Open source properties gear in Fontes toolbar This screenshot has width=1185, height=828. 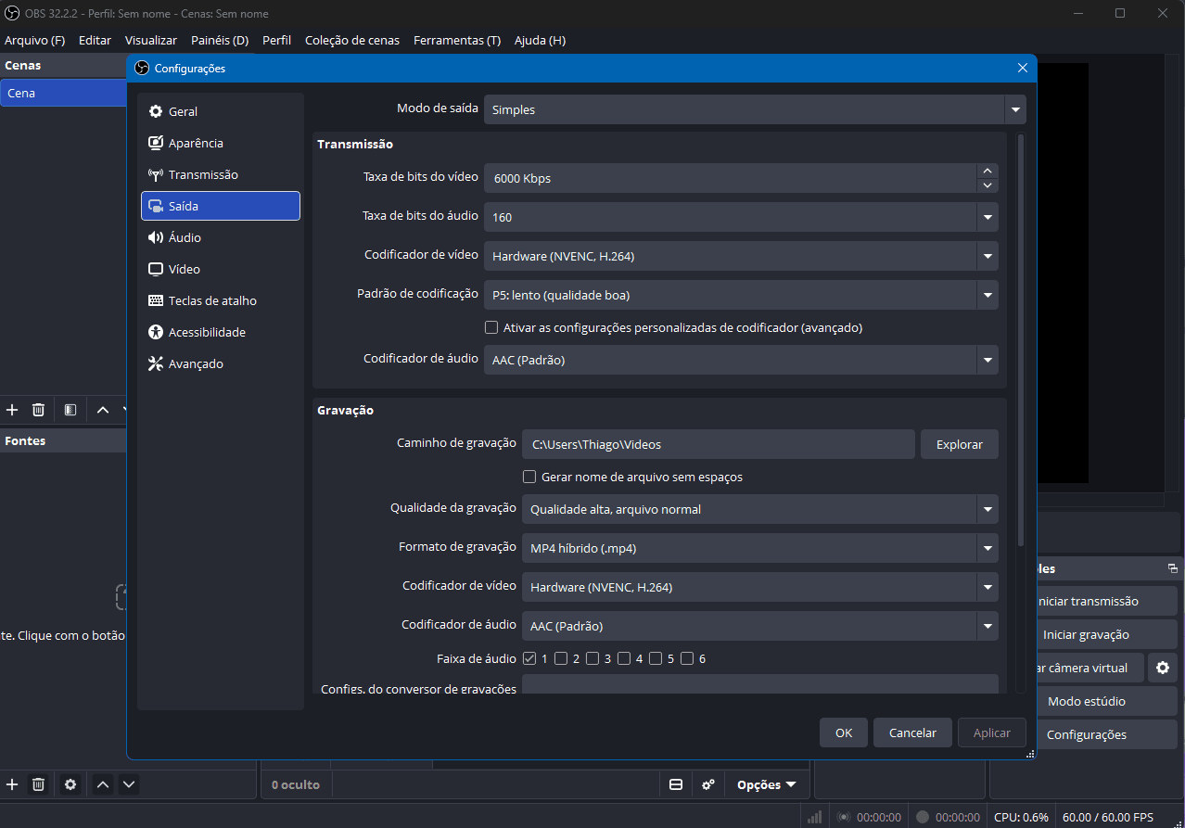pos(70,784)
